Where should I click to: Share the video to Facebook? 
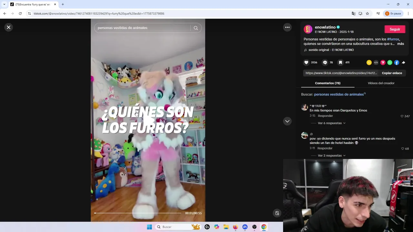(x=397, y=63)
